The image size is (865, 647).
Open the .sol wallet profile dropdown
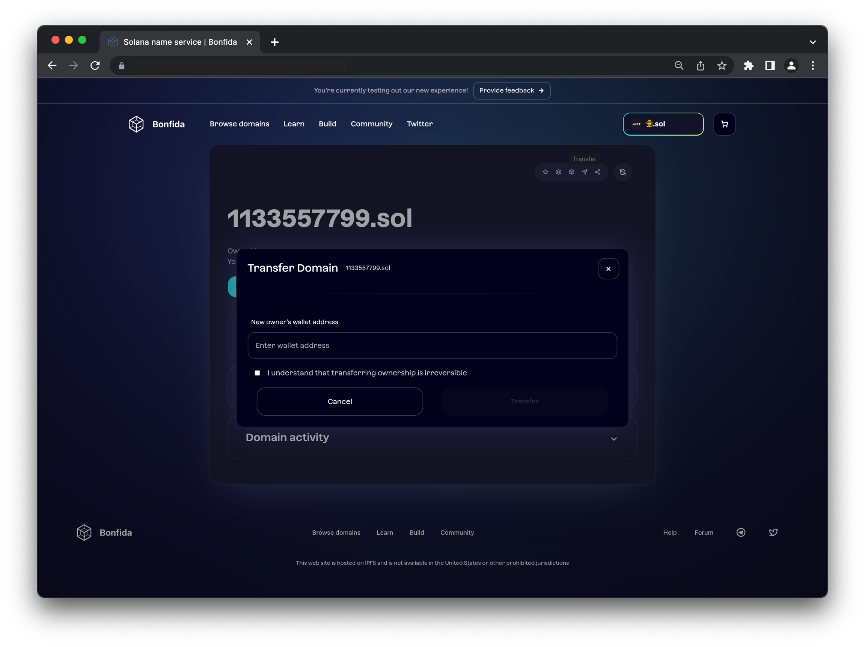[663, 124]
